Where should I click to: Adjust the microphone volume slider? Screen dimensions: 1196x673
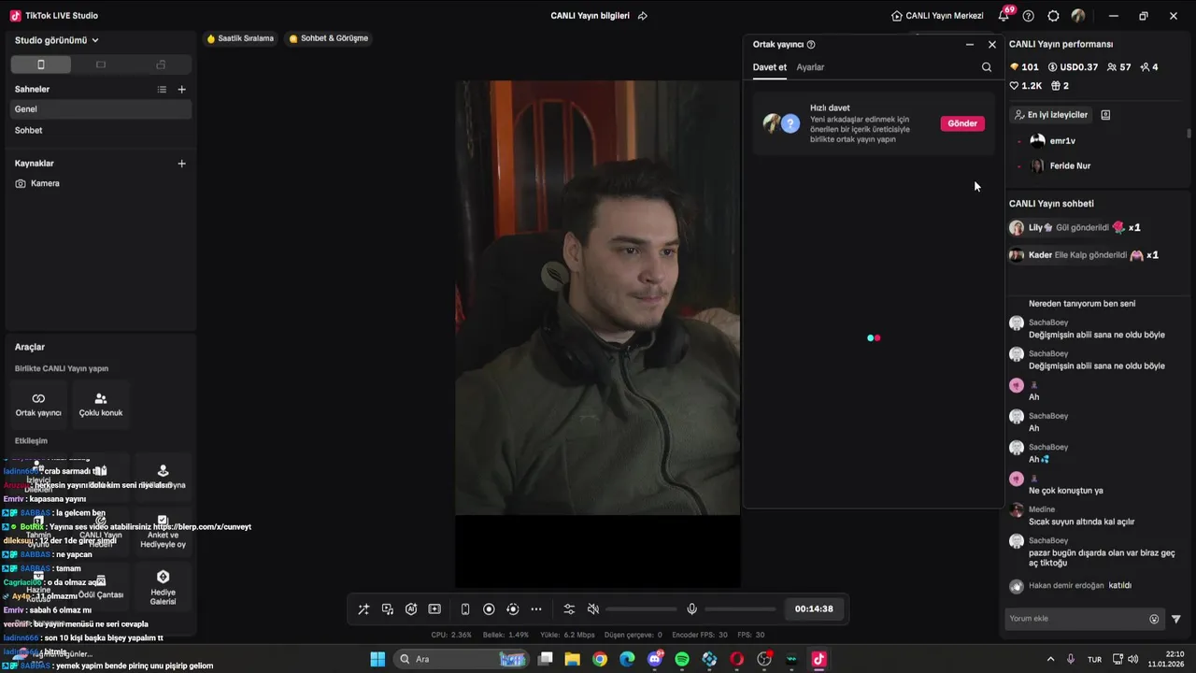pyautogui.click(x=741, y=609)
